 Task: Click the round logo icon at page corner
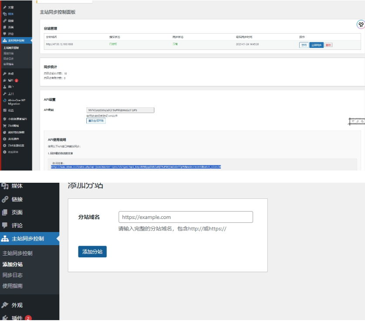pyautogui.click(x=360, y=24)
